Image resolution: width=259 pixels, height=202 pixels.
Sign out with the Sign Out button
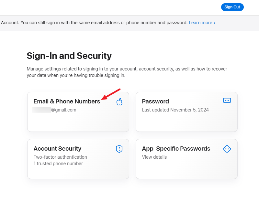(x=232, y=7)
